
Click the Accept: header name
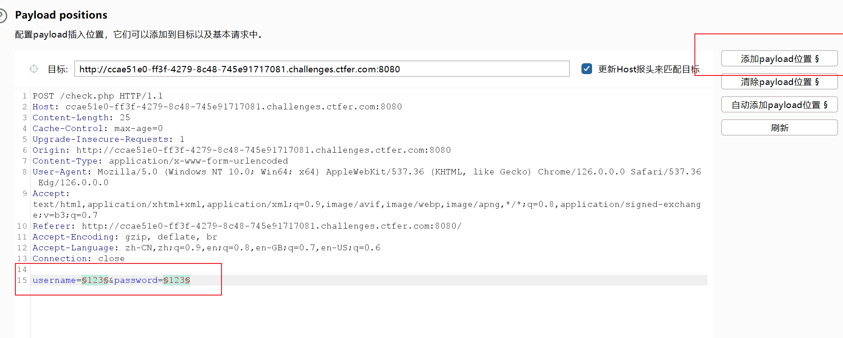(51, 193)
